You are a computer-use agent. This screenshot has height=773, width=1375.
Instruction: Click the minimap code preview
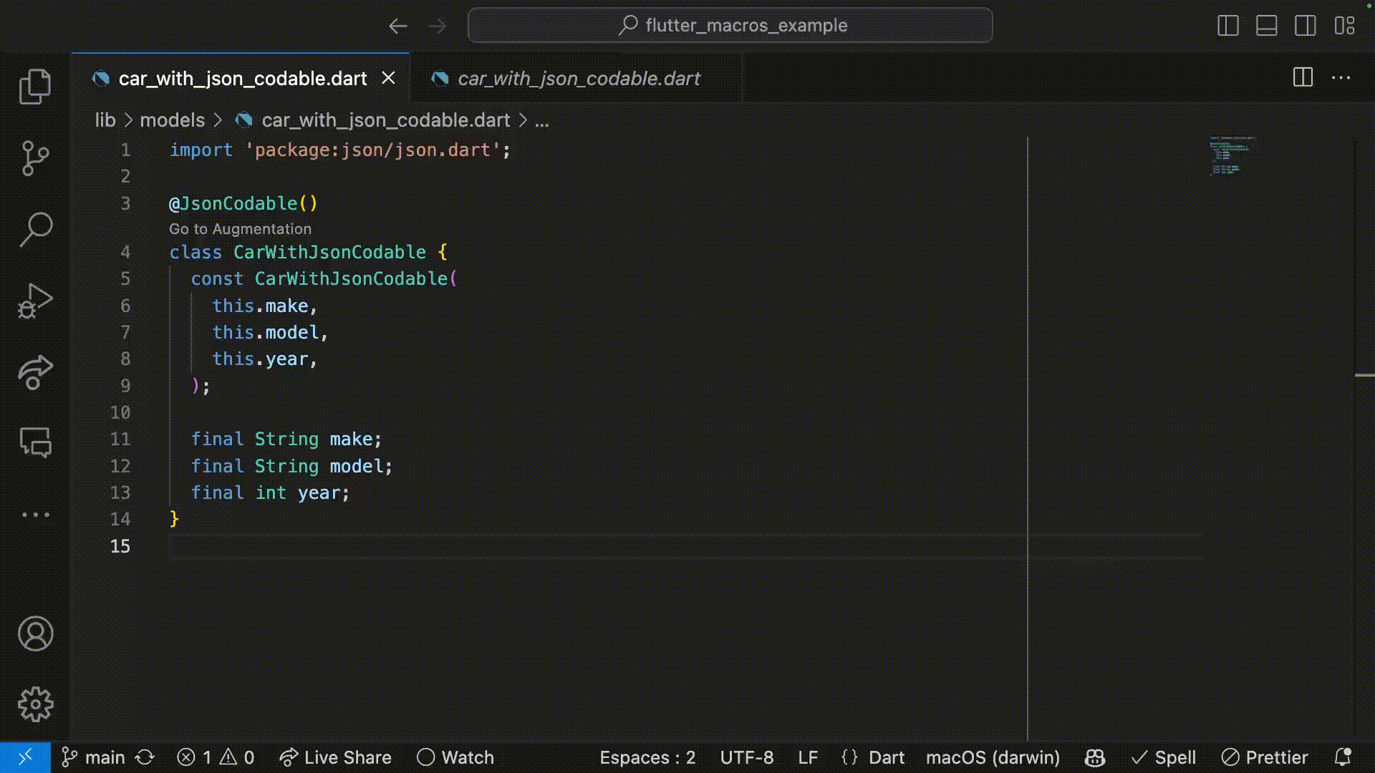click(1232, 156)
